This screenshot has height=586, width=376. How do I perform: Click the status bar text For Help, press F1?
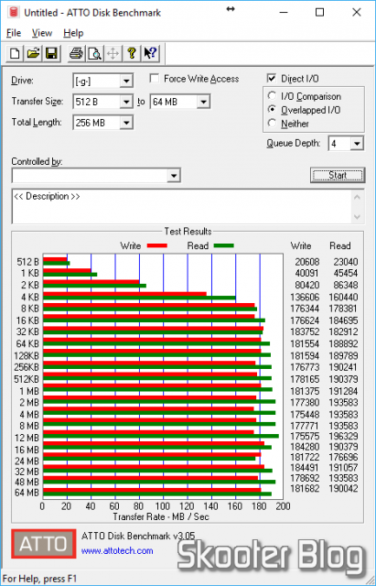click(x=39, y=579)
